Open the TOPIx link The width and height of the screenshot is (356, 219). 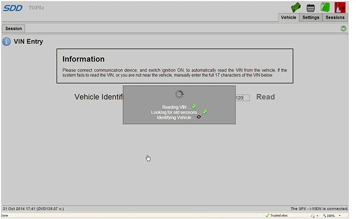click(36, 8)
